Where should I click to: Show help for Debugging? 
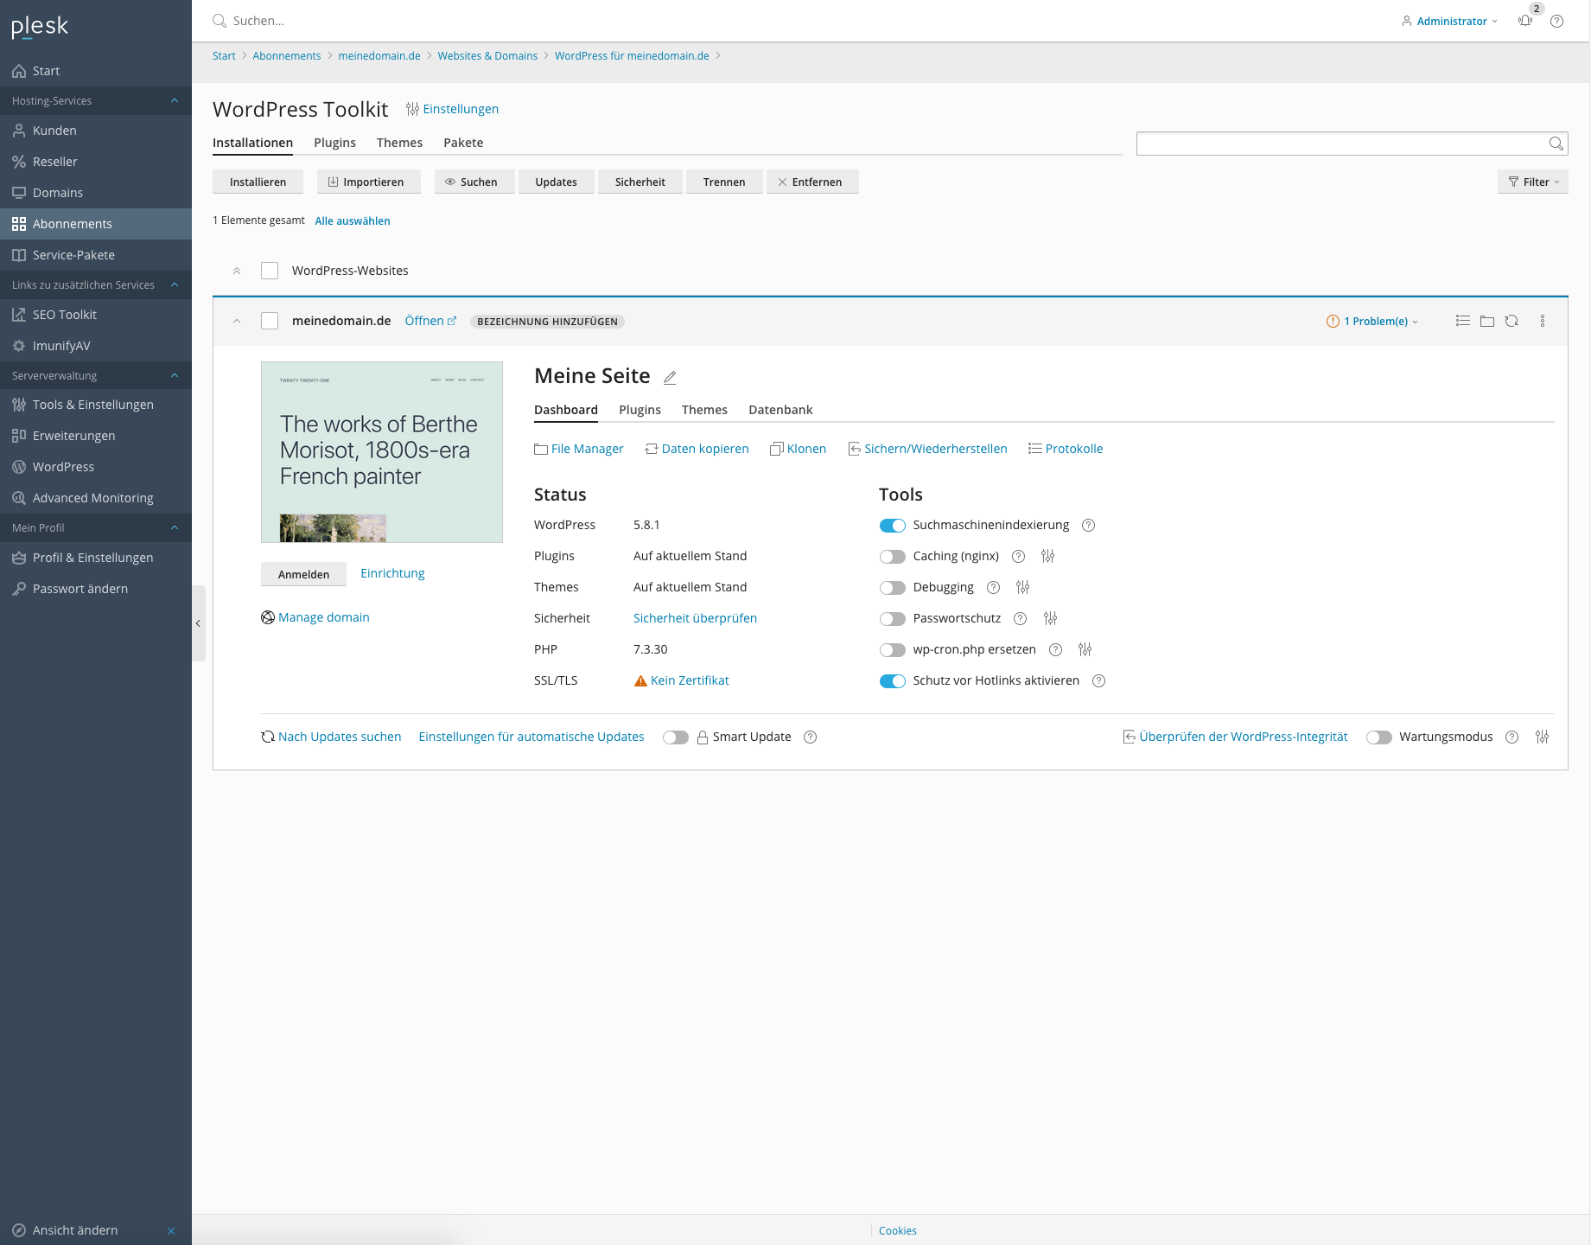993,587
